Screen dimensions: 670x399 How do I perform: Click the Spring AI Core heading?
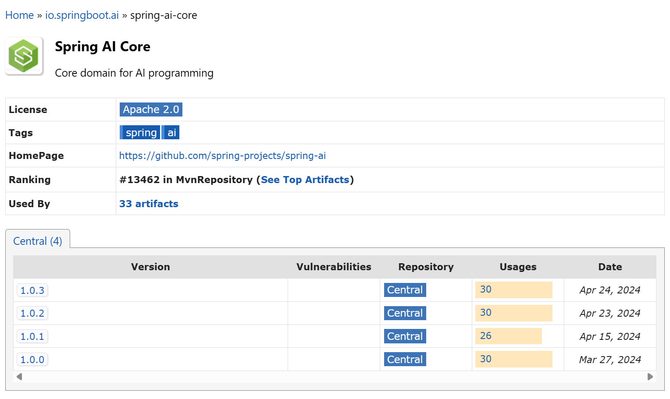tap(103, 47)
